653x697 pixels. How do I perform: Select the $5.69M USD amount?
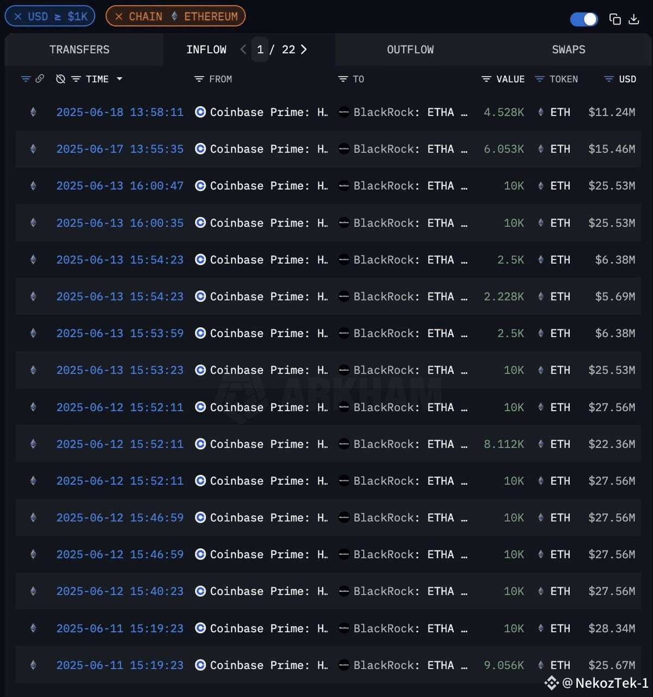(615, 297)
